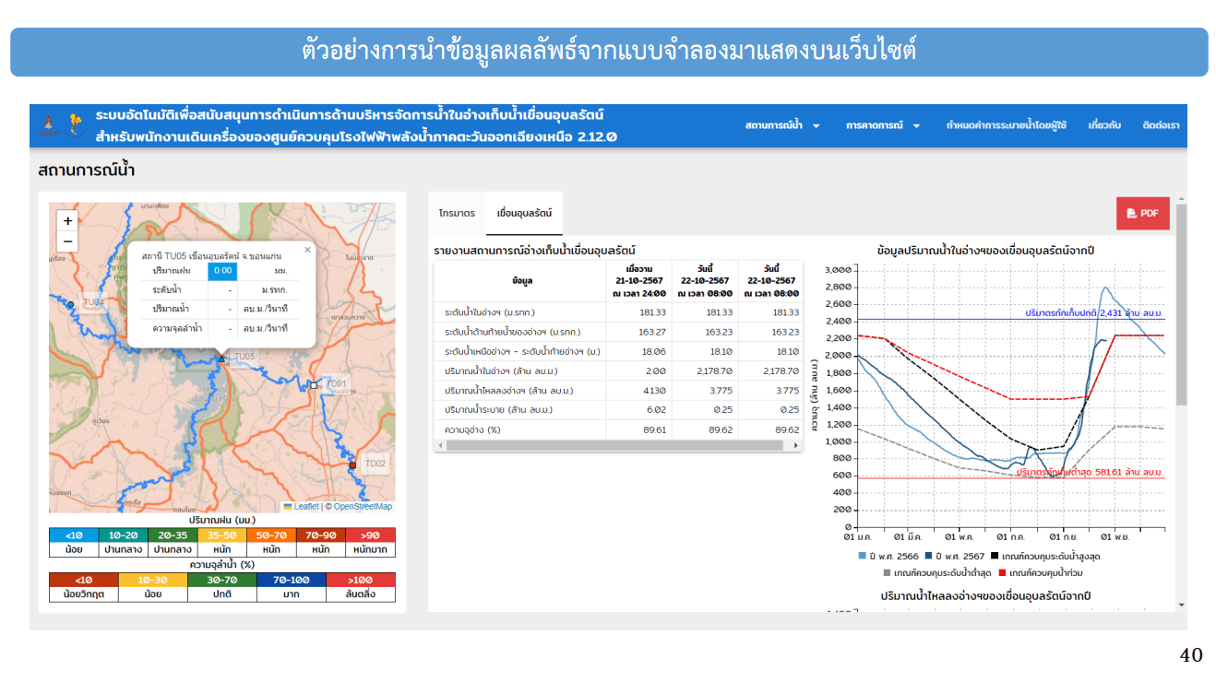This screenshot has height=682, width=1216.
Task: Open the สถานการณ์น้ำ dropdown menu
Action: point(783,125)
